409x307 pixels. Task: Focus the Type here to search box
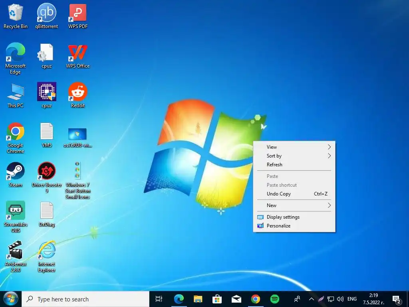[x=85, y=299]
